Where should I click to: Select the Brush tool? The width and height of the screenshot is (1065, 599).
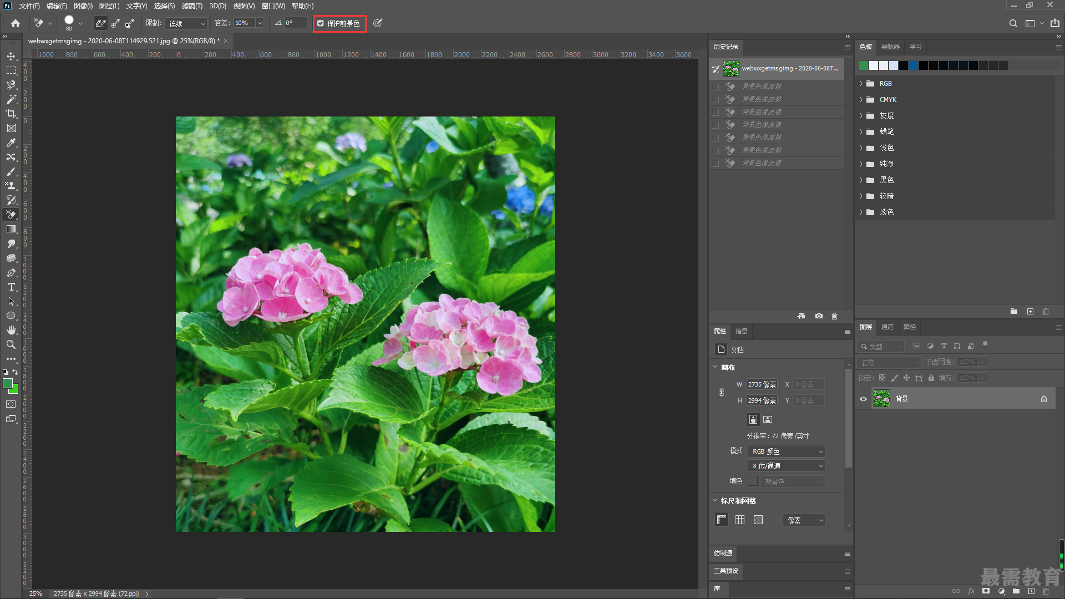point(11,171)
